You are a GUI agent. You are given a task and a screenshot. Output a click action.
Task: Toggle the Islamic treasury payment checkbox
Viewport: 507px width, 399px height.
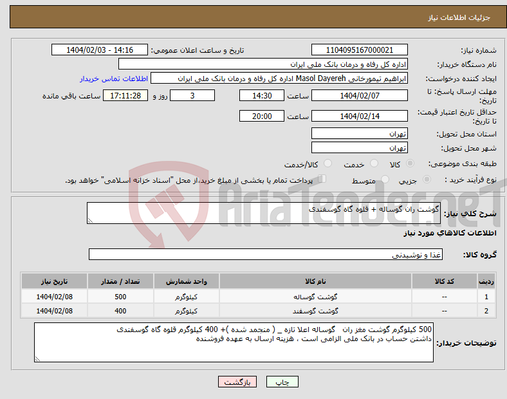322,179
